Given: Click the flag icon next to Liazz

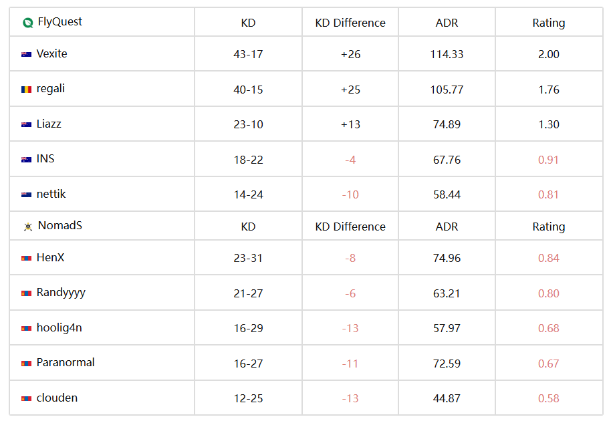Looking at the screenshot, I should click(x=26, y=124).
